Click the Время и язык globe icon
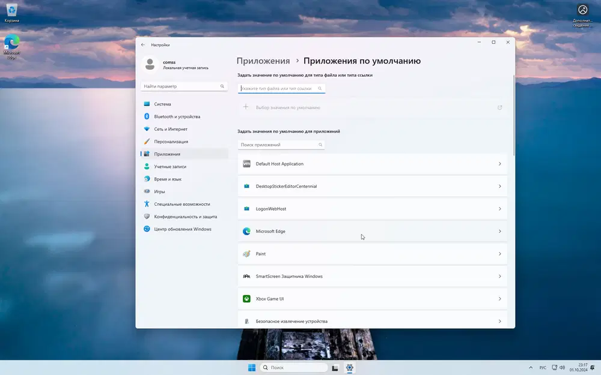This screenshot has height=375, width=601. pyautogui.click(x=147, y=179)
